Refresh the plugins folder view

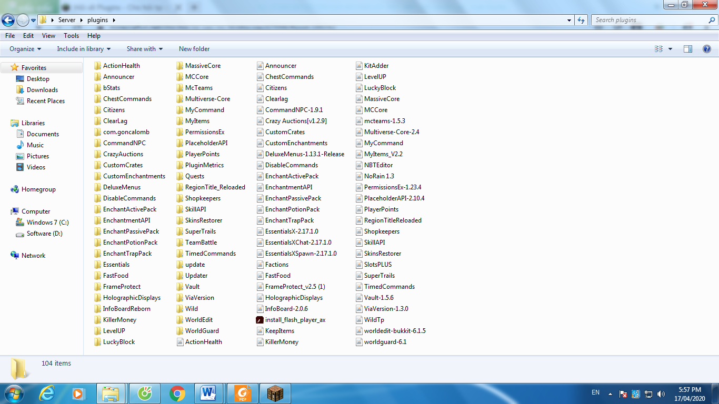581,20
